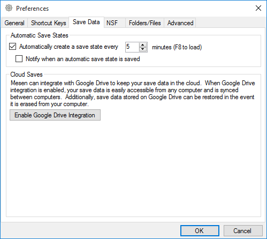
Task: Close the Preferences window with X
Action: (x=258, y=8)
